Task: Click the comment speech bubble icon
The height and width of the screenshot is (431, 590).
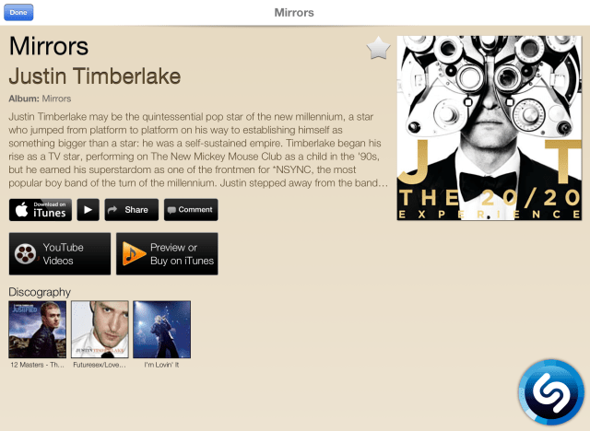Action: 171,210
